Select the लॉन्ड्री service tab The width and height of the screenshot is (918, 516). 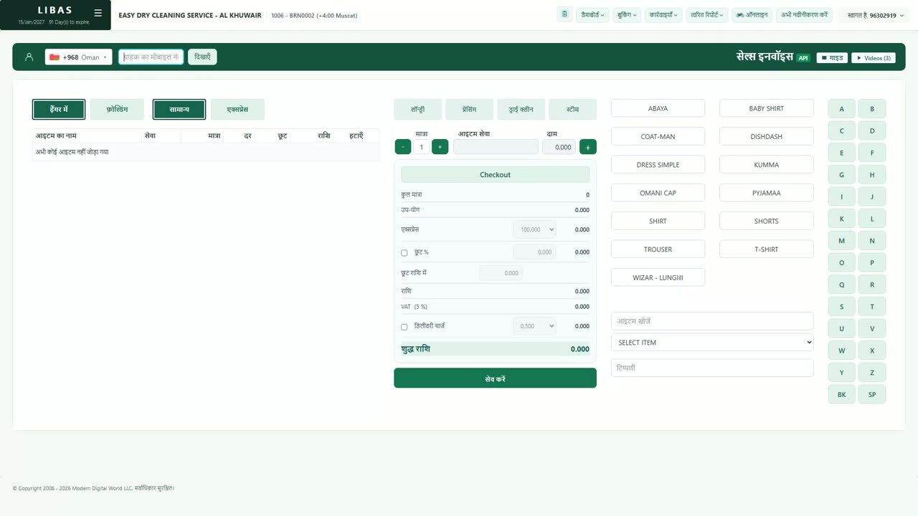pyautogui.click(x=417, y=110)
